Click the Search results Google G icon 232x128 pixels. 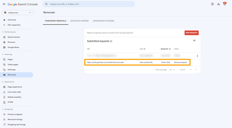pyautogui.click(x=4, y=37)
